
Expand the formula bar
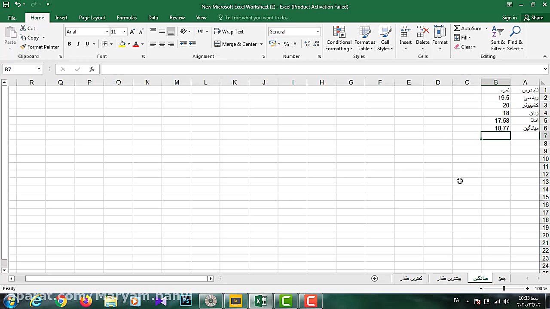coord(545,69)
